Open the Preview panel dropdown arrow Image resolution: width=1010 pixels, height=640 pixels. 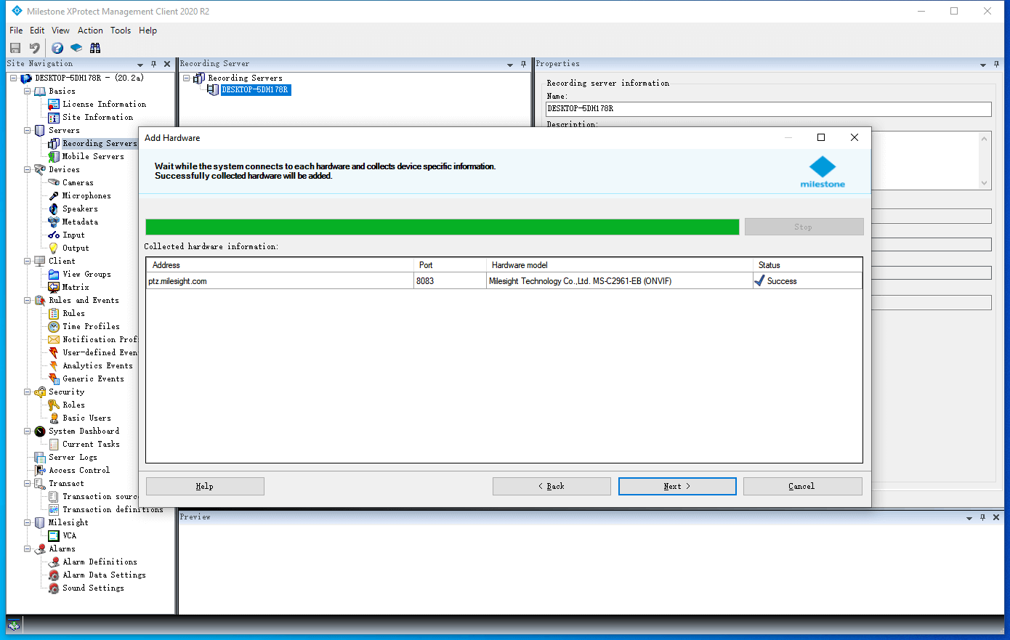coord(969,518)
